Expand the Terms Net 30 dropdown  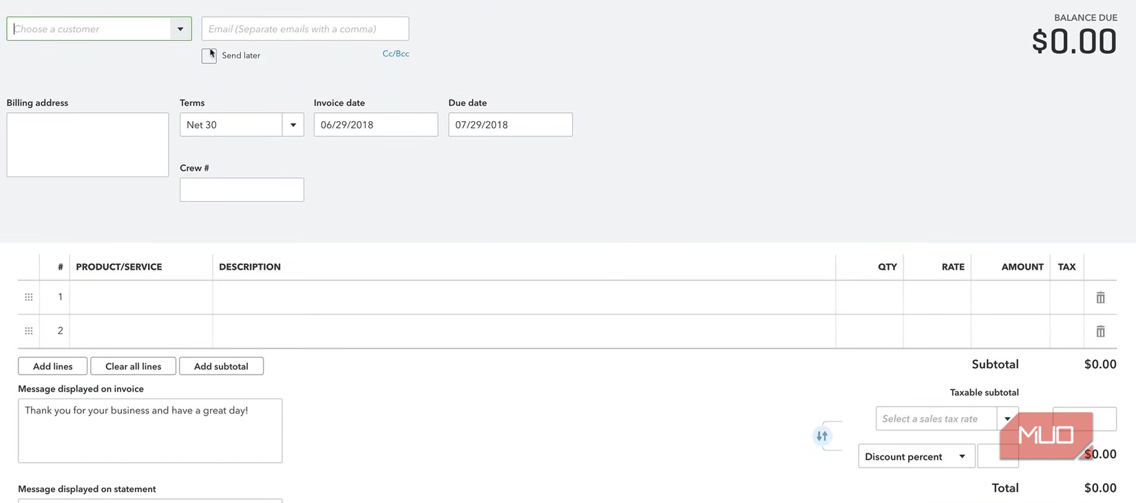tap(293, 125)
